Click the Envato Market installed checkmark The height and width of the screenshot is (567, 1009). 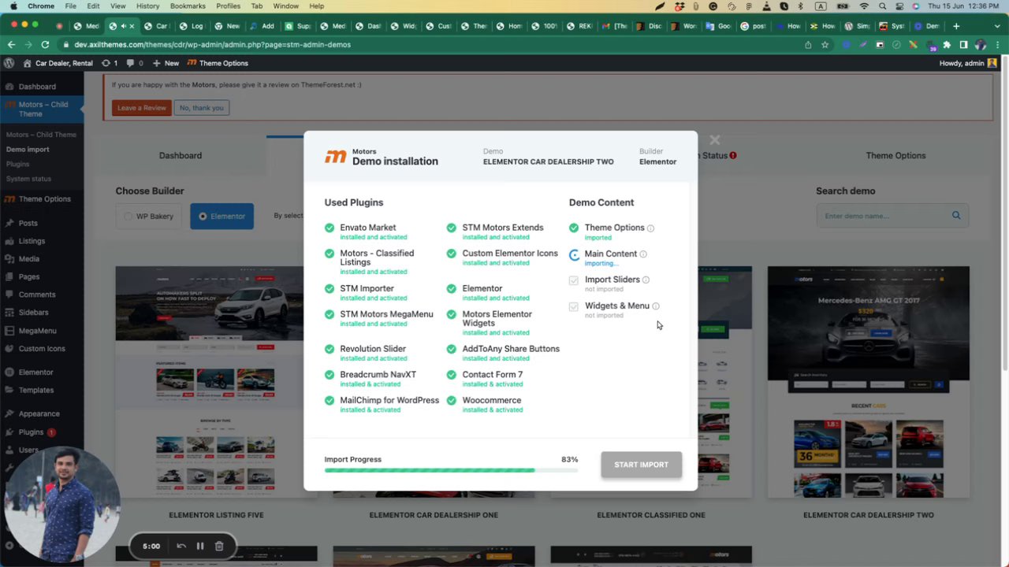click(x=330, y=228)
